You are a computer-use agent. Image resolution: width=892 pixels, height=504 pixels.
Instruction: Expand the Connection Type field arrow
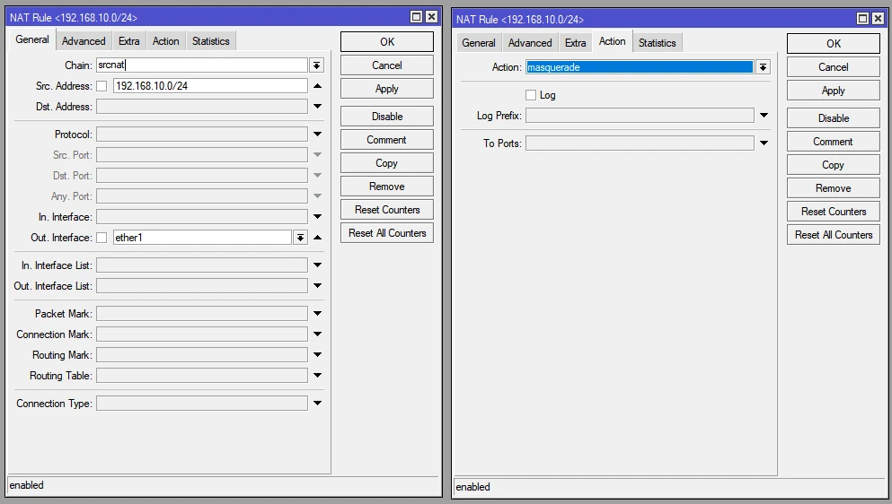pos(317,404)
